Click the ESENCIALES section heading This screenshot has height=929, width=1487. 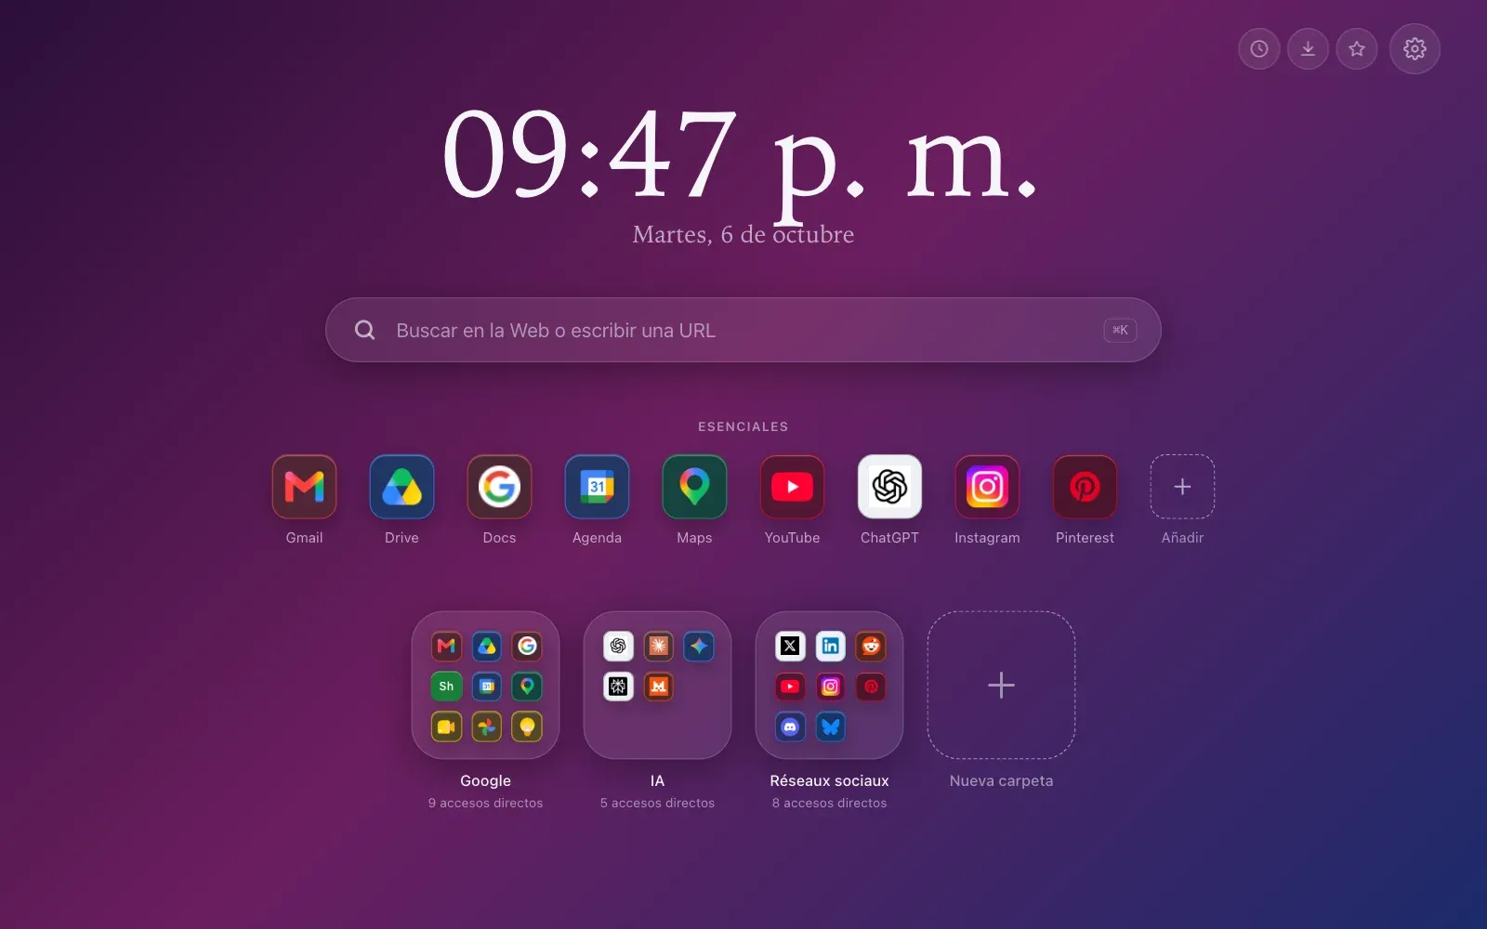pyautogui.click(x=743, y=426)
